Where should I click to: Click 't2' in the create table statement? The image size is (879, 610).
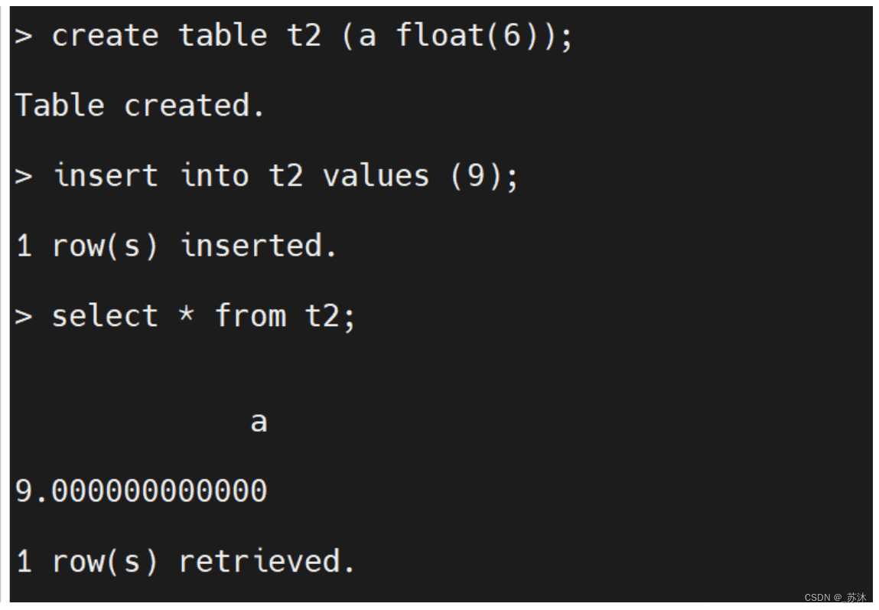304,36
